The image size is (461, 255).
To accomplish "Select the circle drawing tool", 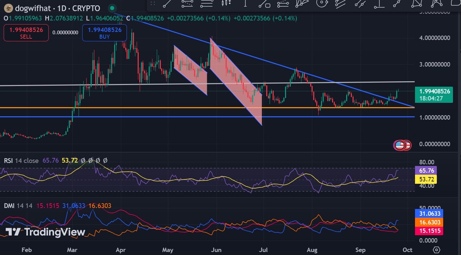I will pyautogui.click(x=322, y=3).
